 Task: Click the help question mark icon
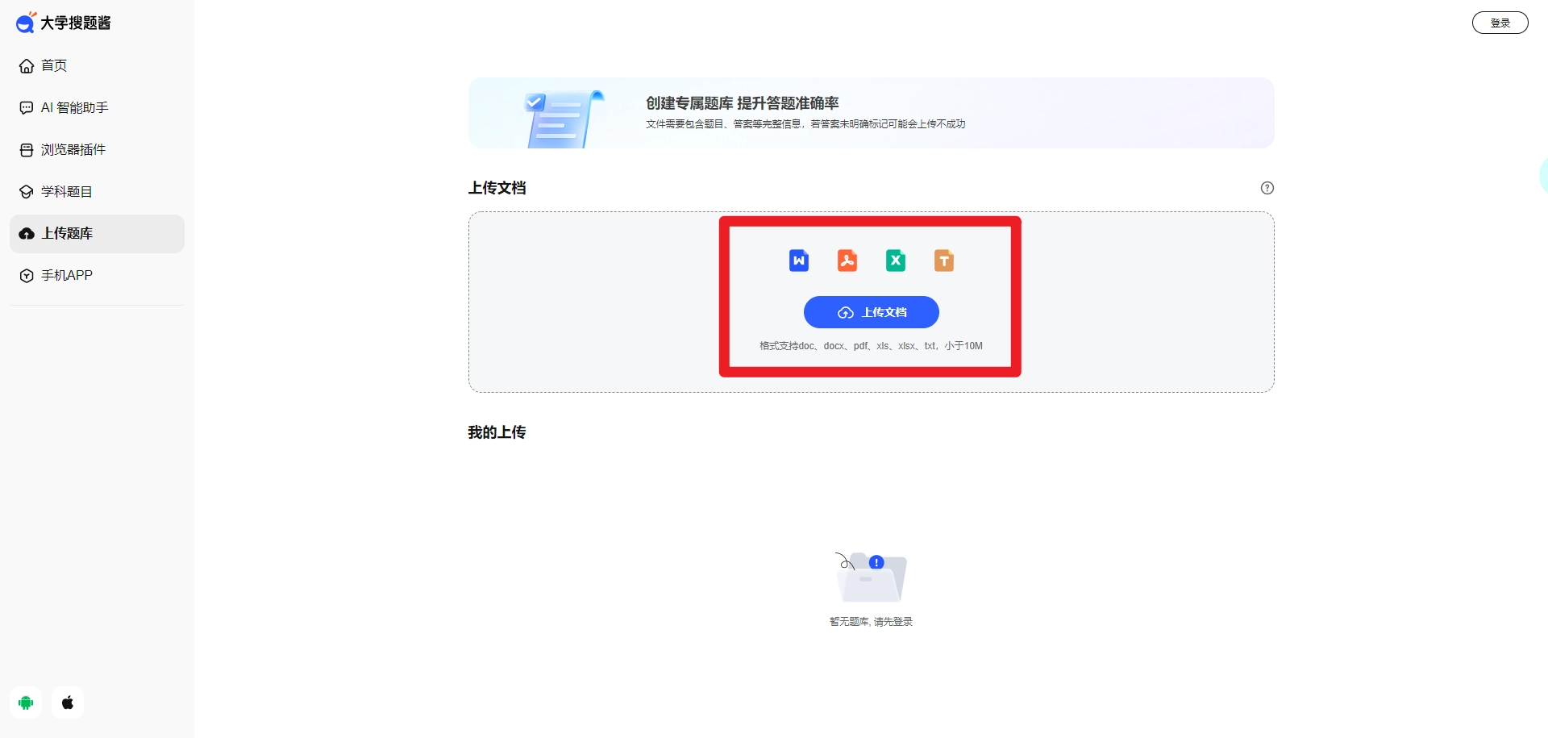coord(1267,188)
